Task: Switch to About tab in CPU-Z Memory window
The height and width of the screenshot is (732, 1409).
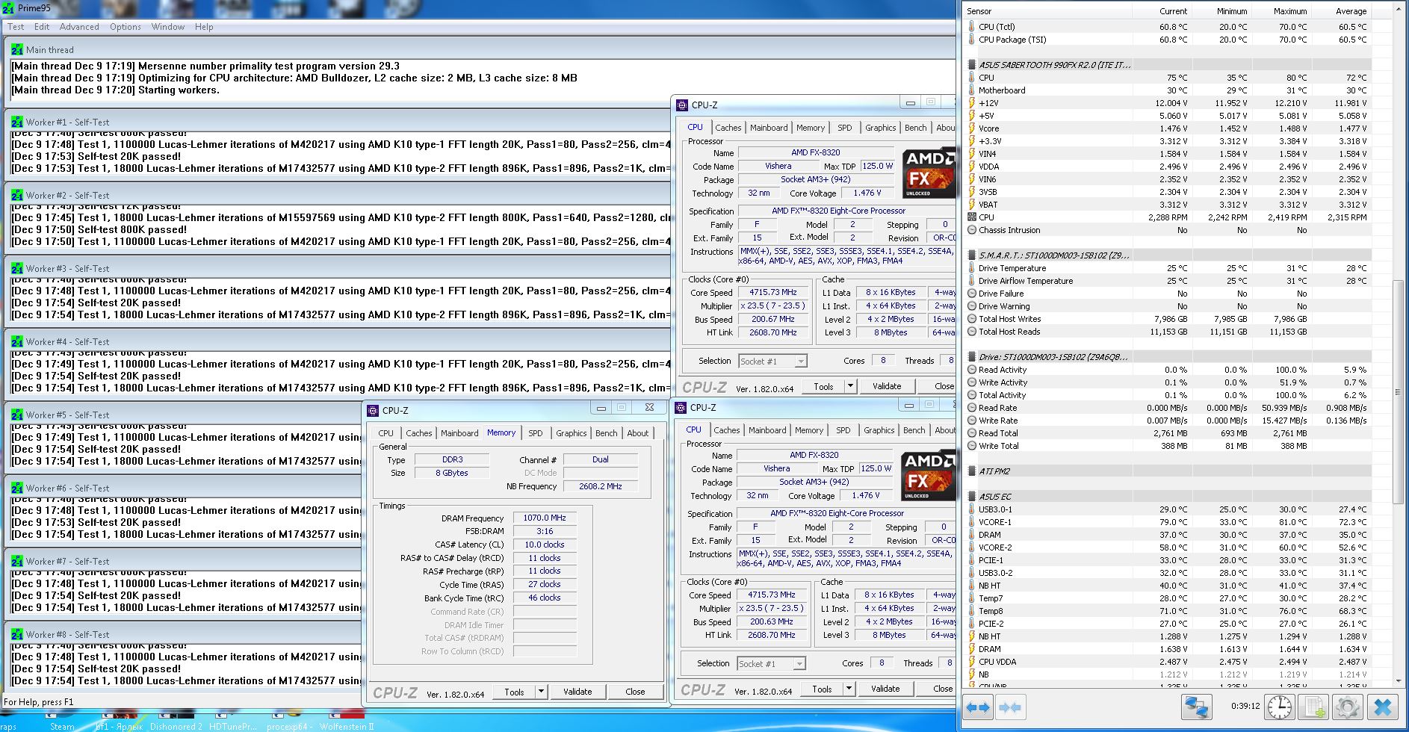Action: [x=638, y=433]
